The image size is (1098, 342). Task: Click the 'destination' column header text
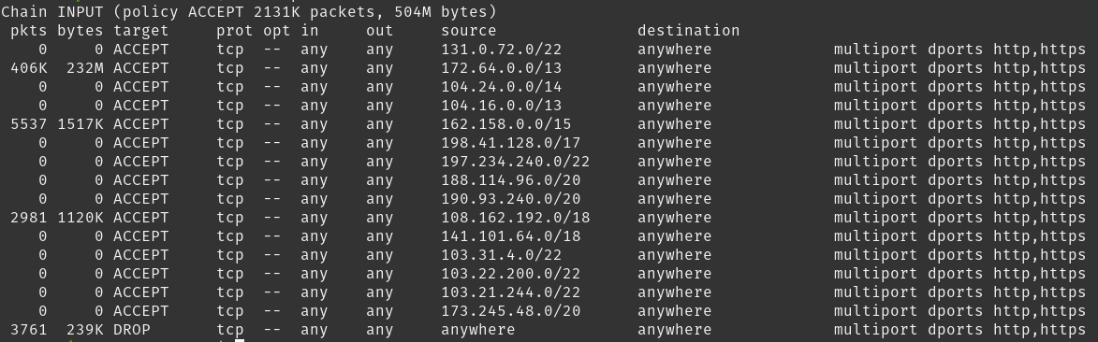pyautogui.click(x=688, y=31)
